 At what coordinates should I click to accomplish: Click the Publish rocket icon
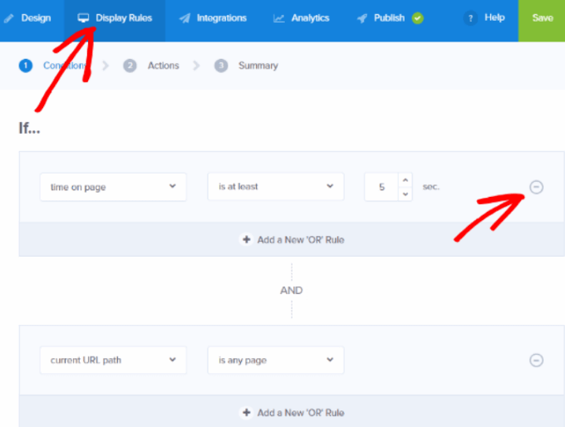coord(361,18)
